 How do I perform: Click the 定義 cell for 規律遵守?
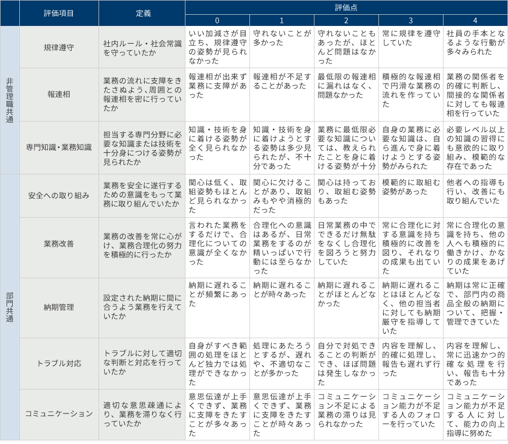click(x=143, y=47)
